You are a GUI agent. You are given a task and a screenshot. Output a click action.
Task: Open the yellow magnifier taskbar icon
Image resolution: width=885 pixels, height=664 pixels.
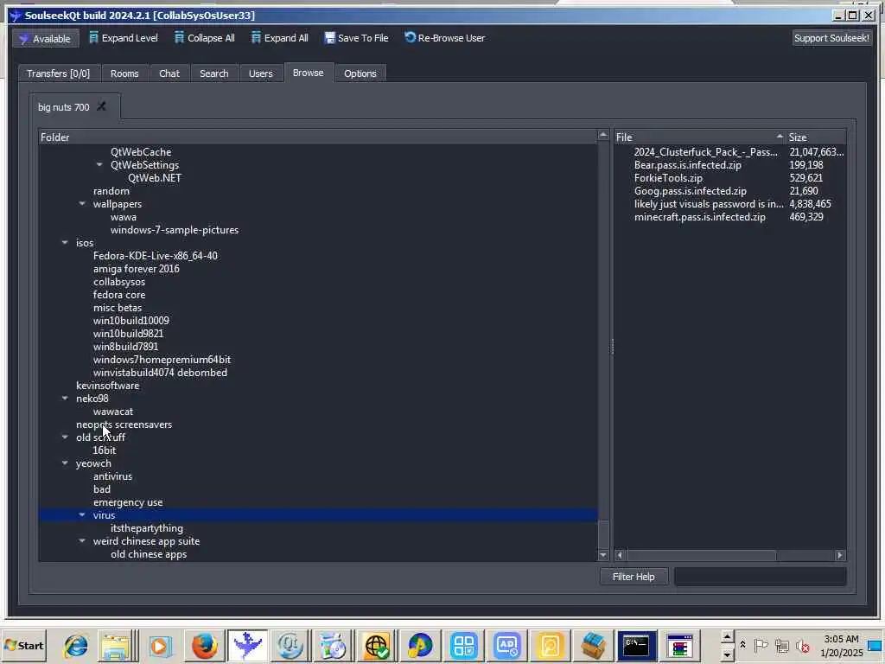(551, 645)
